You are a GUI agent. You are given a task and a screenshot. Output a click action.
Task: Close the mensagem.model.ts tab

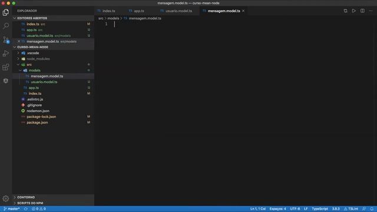pos(243,11)
